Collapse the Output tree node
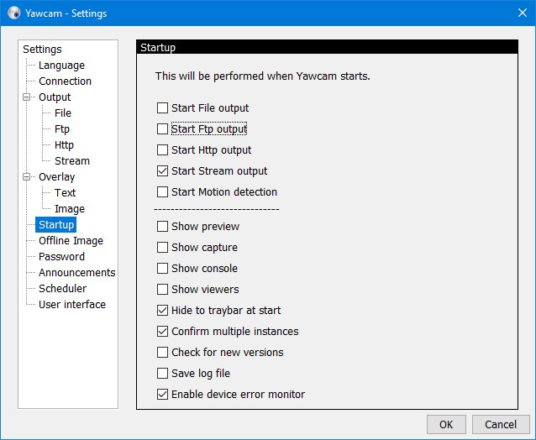 pyautogui.click(x=26, y=97)
